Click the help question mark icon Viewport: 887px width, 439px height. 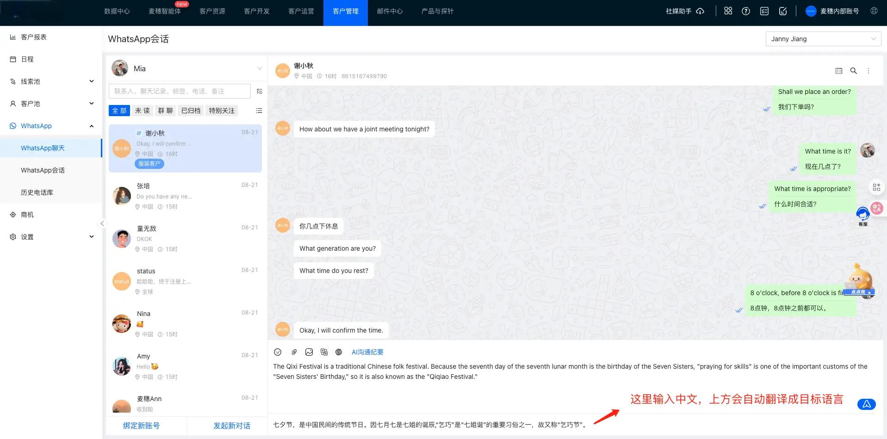pos(746,11)
